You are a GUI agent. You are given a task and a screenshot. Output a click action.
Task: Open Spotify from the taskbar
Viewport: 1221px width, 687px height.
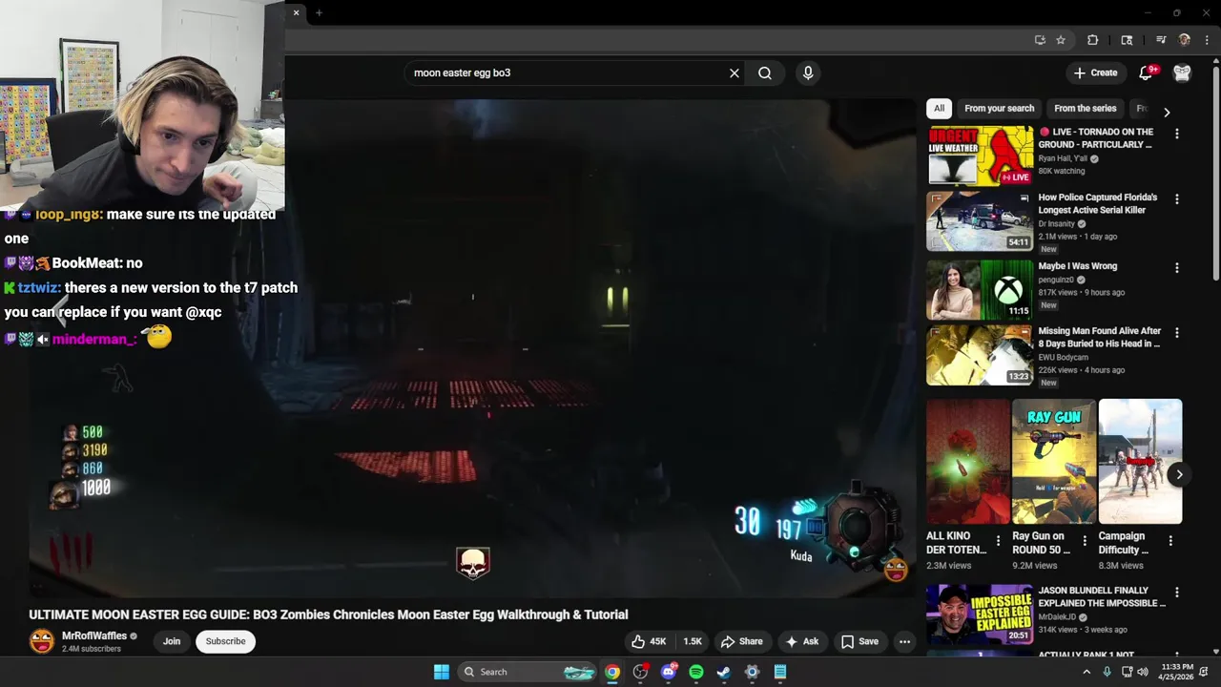coord(696,672)
